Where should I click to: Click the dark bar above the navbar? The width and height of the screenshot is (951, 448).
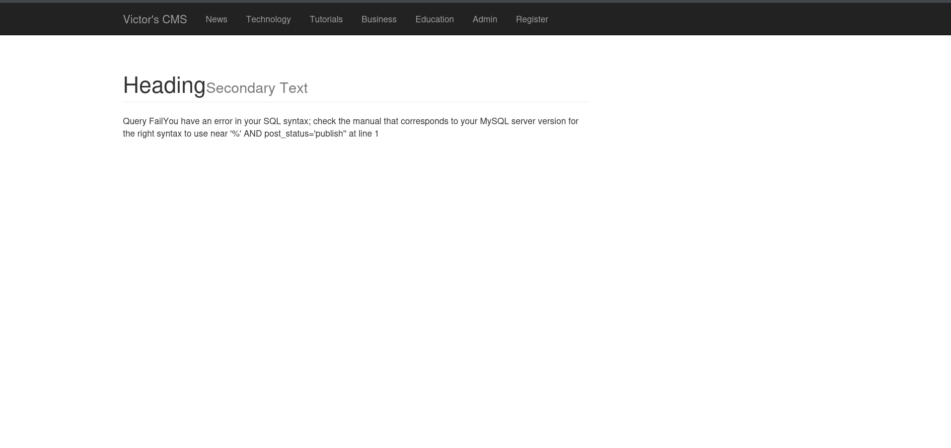click(475, 1)
